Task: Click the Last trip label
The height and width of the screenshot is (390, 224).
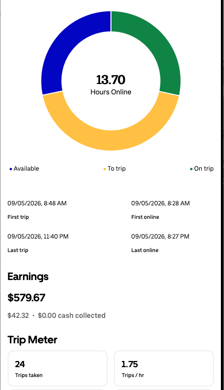Action: coord(18,250)
